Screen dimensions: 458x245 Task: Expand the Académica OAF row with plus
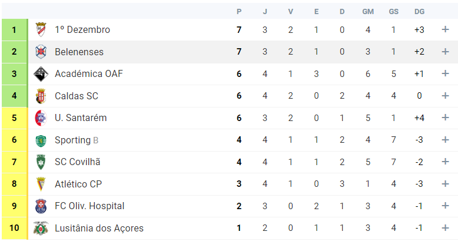(x=445, y=74)
